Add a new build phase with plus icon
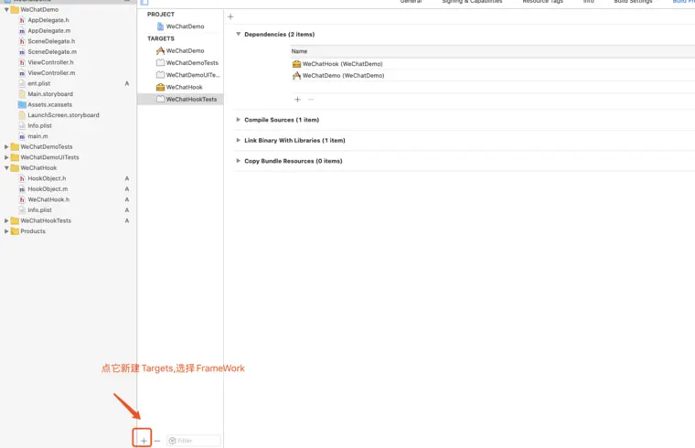The width and height of the screenshot is (695, 448). pos(230,16)
